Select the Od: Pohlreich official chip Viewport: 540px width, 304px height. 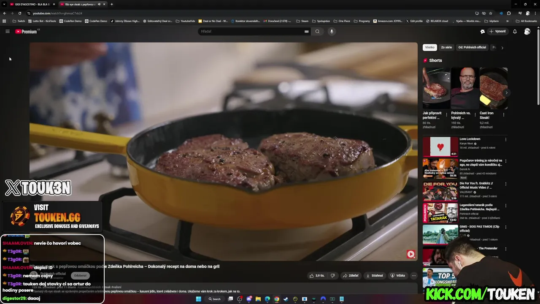[472, 47]
